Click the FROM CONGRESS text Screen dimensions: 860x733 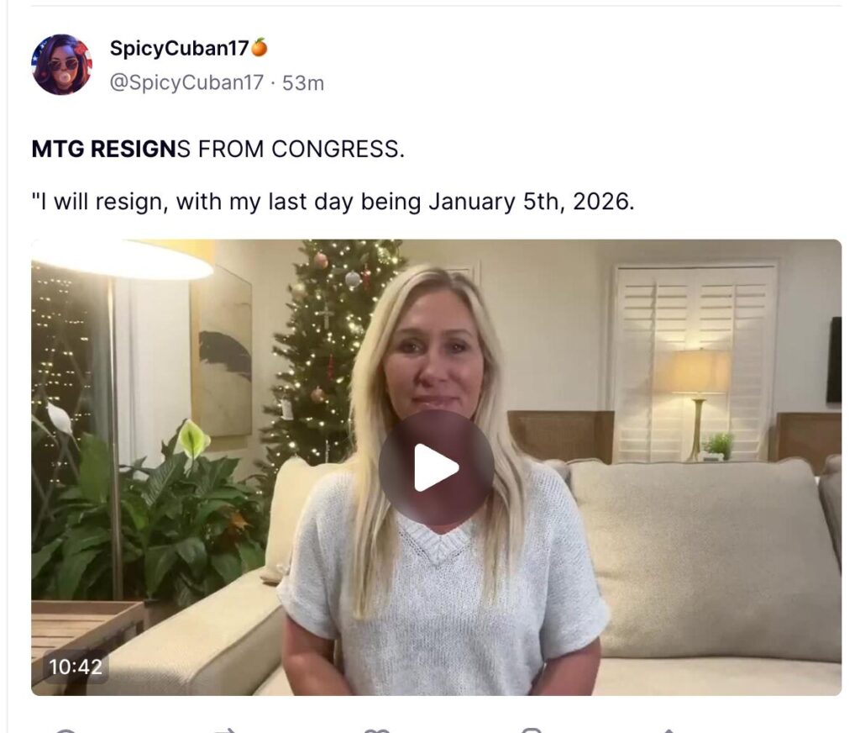click(301, 149)
